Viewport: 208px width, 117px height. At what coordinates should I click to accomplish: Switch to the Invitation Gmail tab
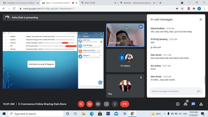[x=20, y=3]
